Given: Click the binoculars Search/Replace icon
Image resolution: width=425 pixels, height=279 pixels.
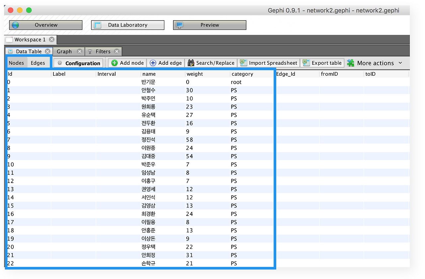Looking at the screenshot, I should (191, 63).
